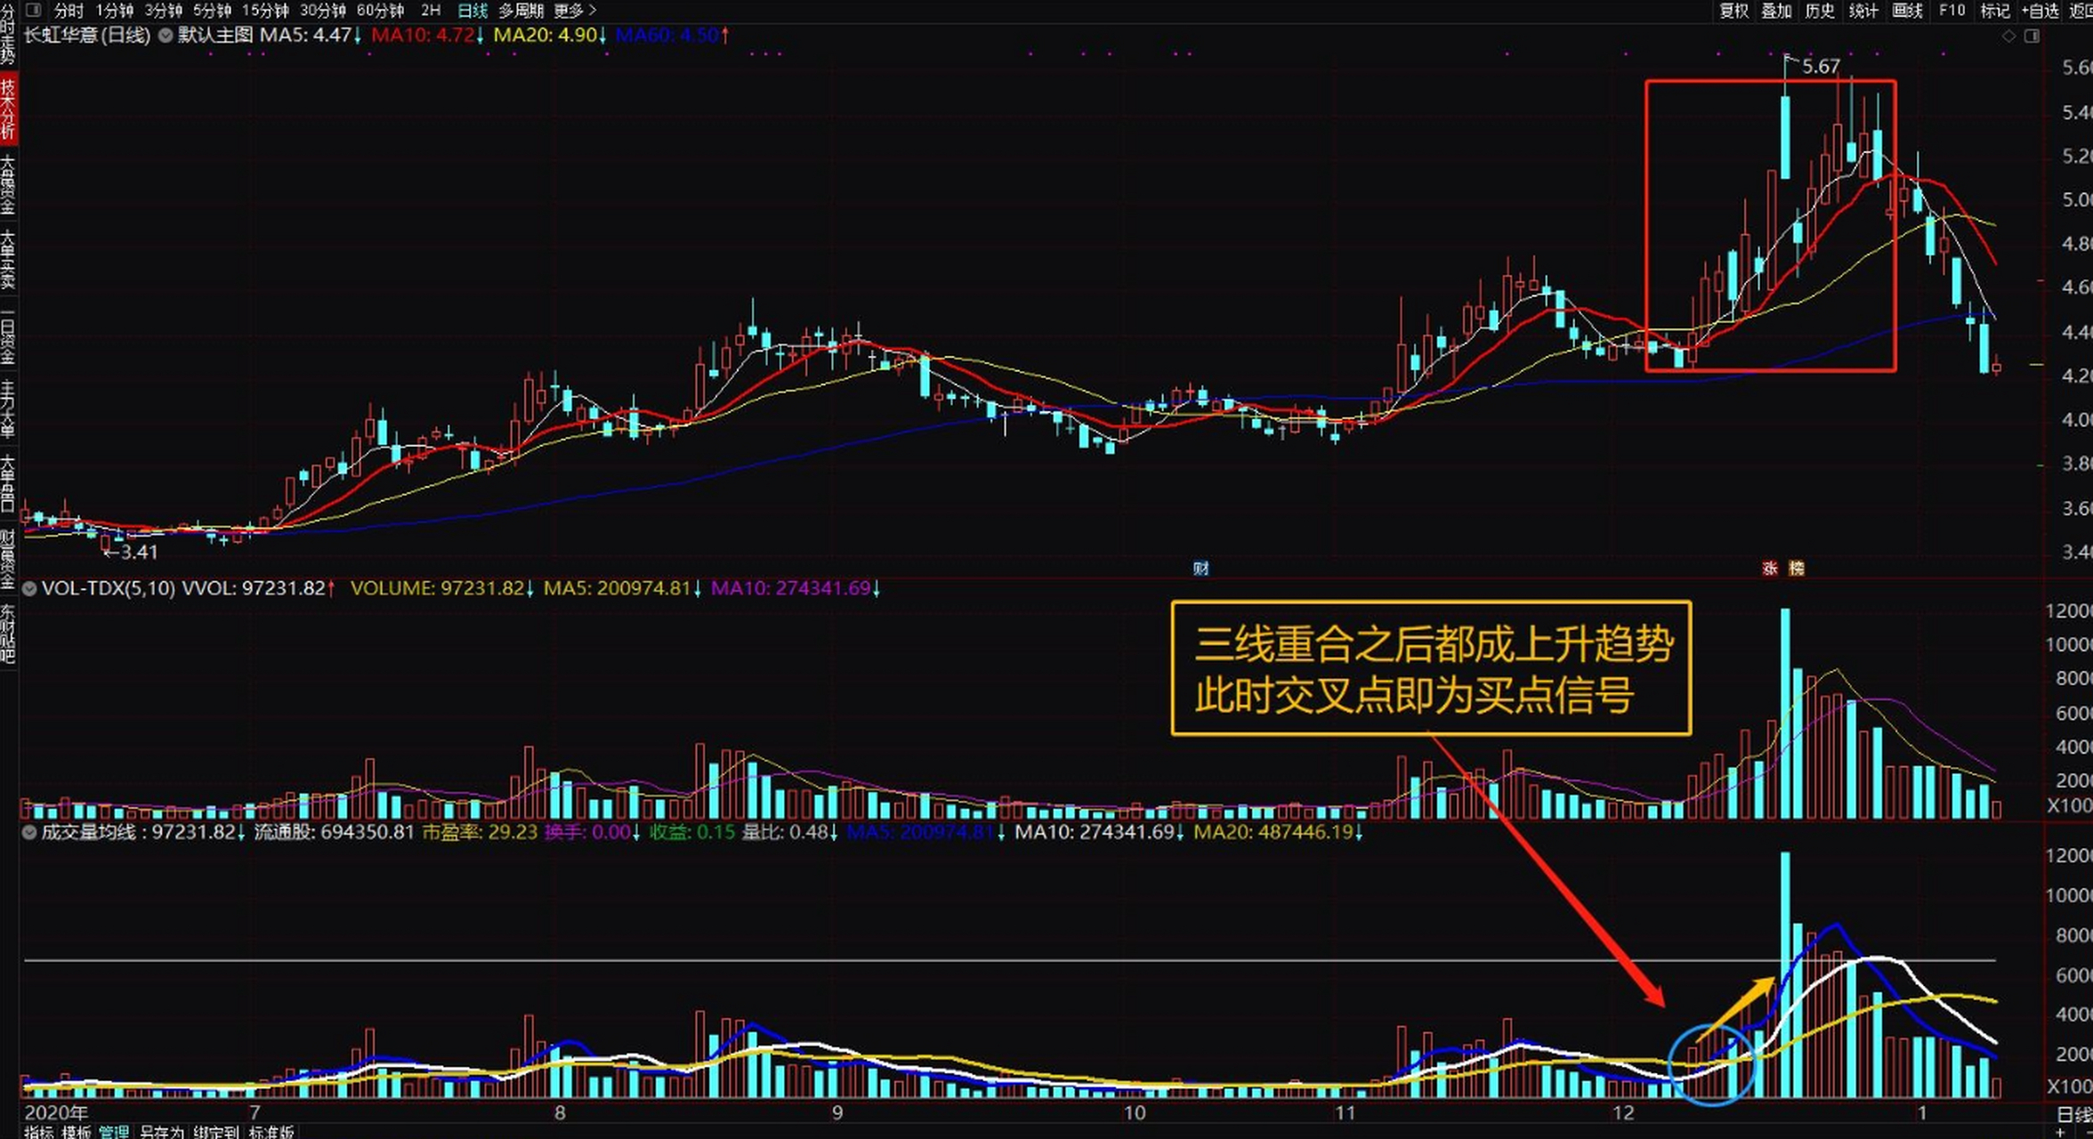The image size is (2093, 1139).
Task: Add stock via +自选 button
Action: (2040, 11)
